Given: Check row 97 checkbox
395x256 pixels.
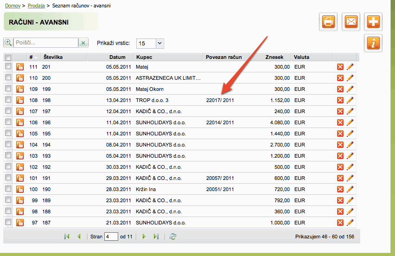Looking at the screenshot, I should coord(8,222).
